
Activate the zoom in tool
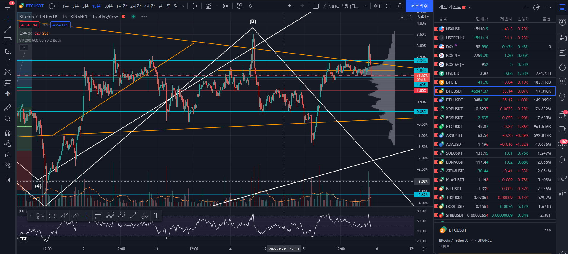point(8,119)
